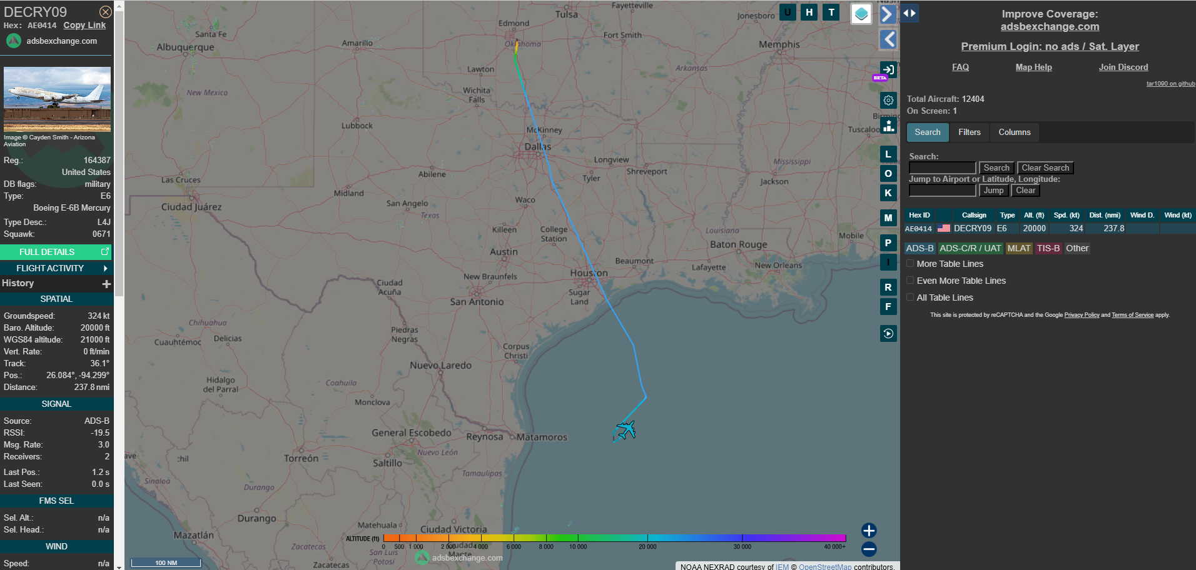
Task: Click the I map button
Action: click(x=888, y=262)
